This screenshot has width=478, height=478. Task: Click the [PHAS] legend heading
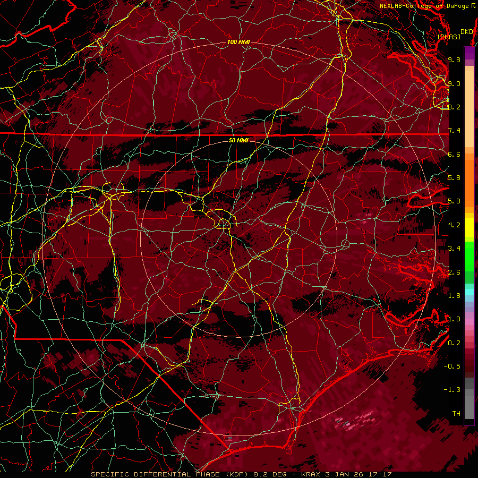coord(449,37)
